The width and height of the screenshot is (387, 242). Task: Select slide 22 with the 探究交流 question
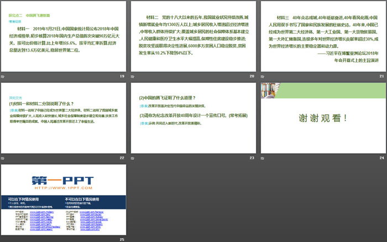click(63, 118)
